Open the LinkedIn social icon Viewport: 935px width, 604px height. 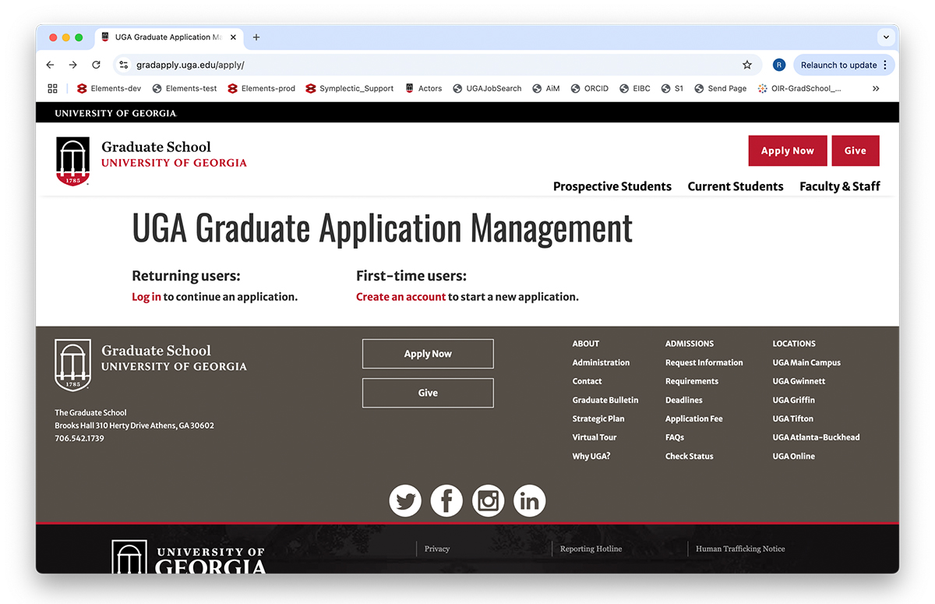[530, 500]
